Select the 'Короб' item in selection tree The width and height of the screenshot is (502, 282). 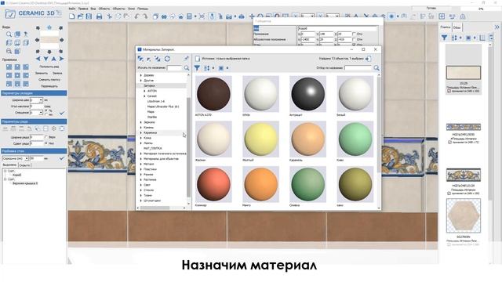[16, 175]
